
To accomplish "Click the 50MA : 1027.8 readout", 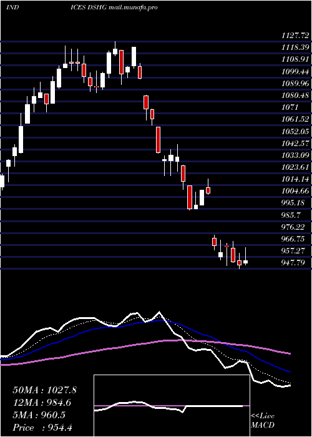I will coord(44,390).
